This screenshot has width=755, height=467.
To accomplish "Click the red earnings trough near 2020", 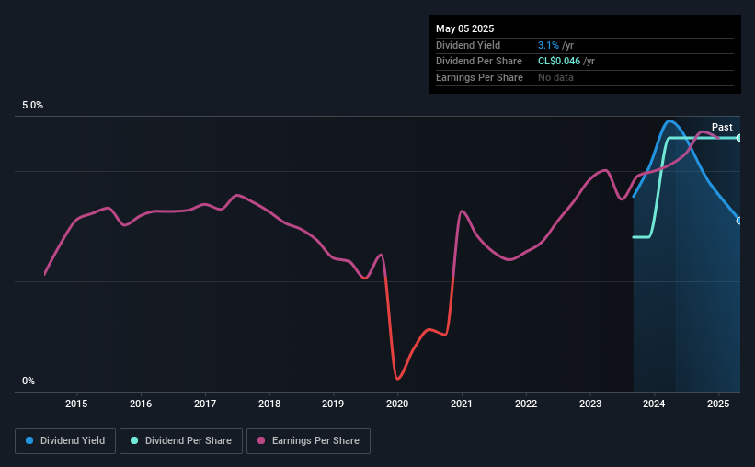I will [x=397, y=379].
